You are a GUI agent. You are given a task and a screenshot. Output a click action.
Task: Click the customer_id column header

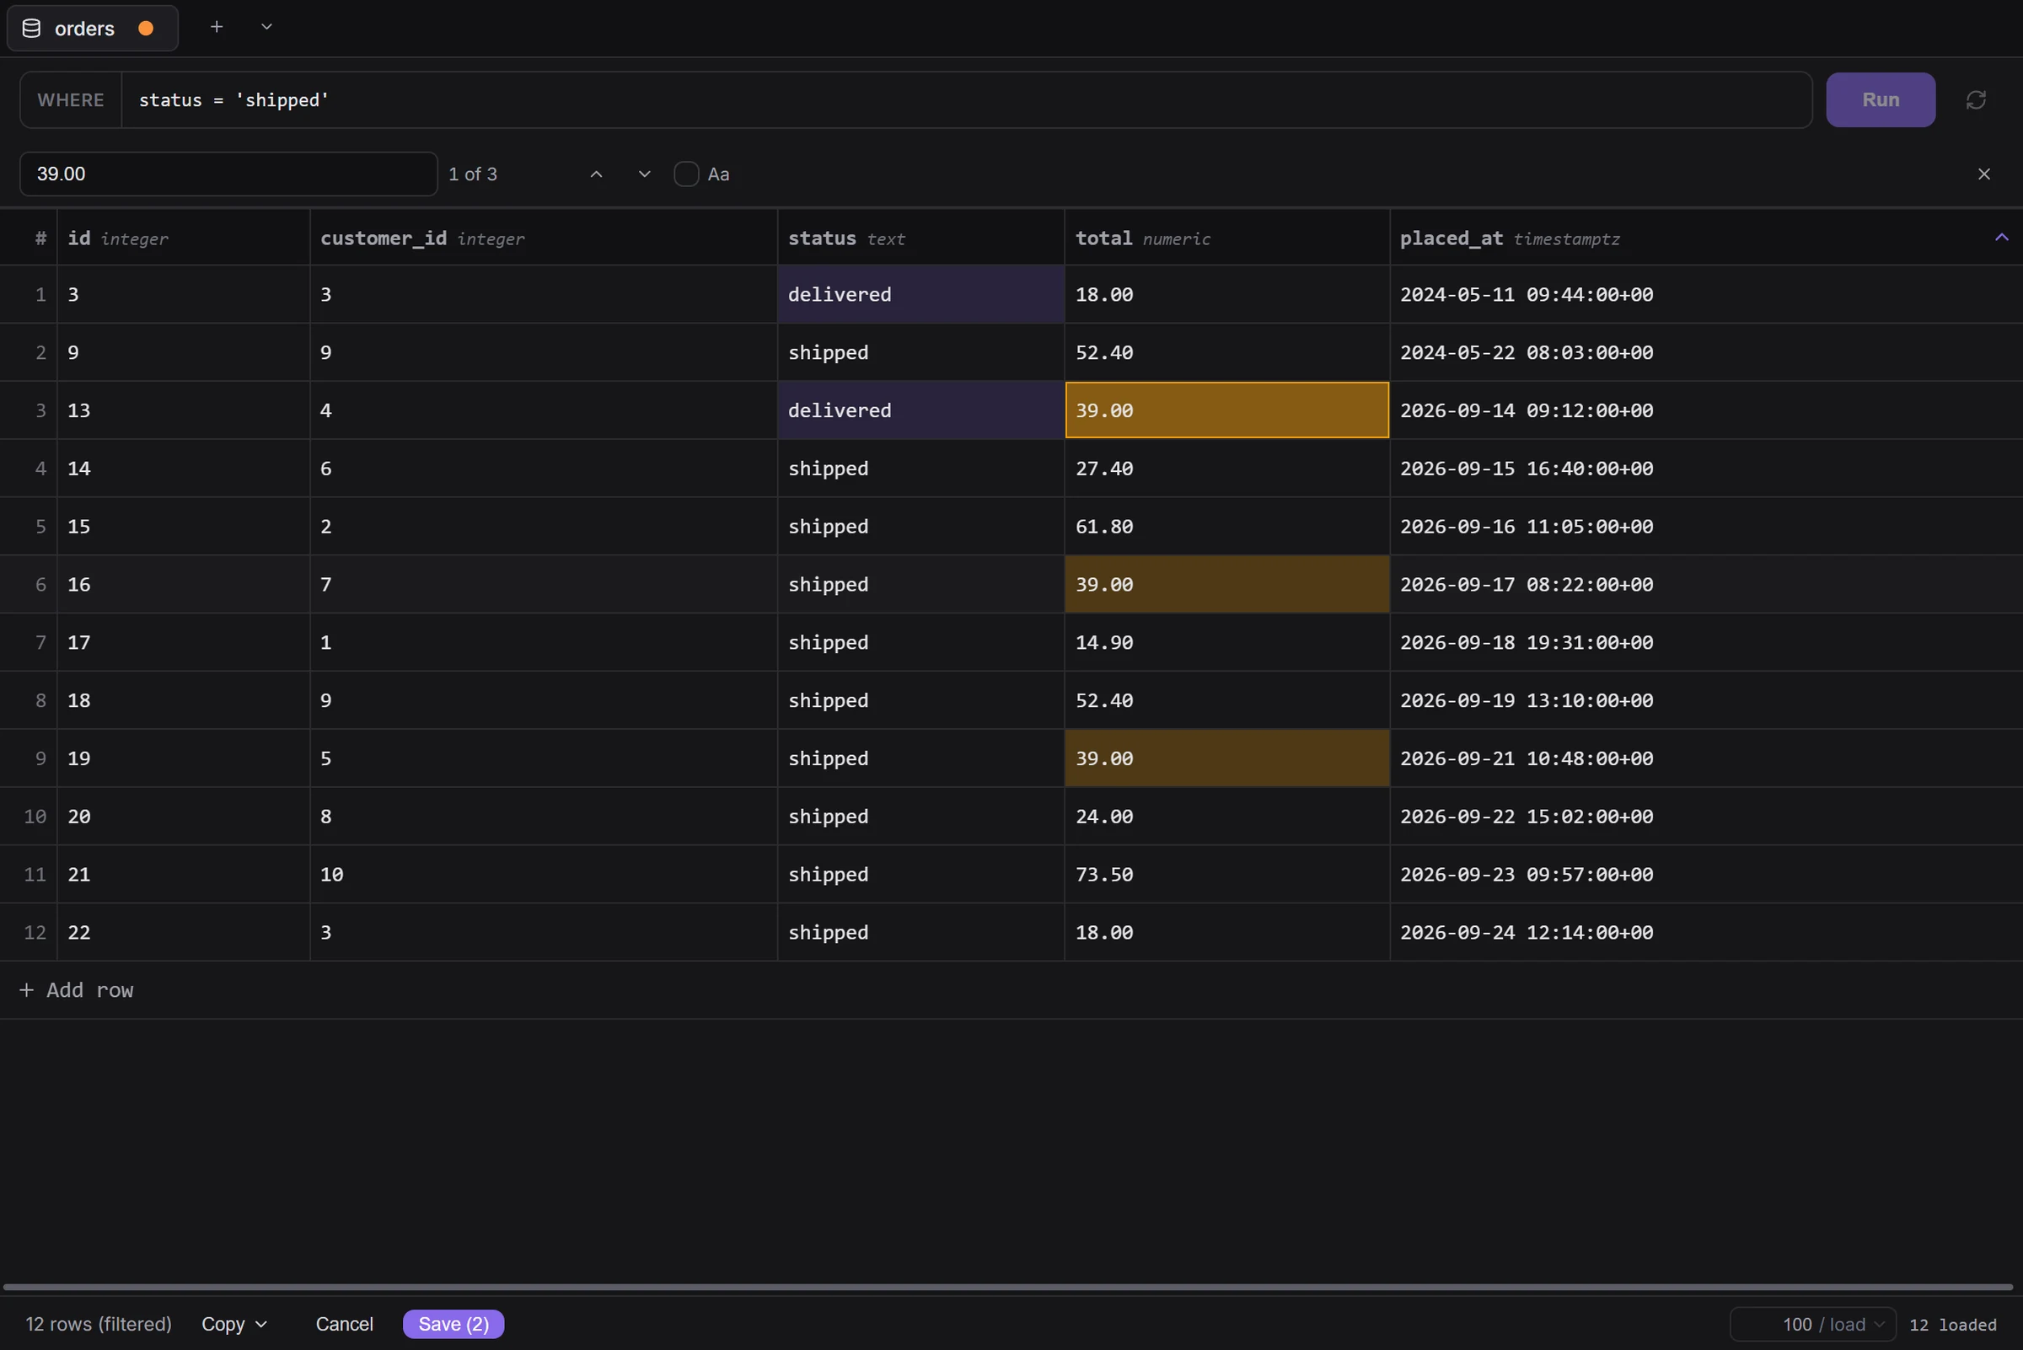coord(544,238)
